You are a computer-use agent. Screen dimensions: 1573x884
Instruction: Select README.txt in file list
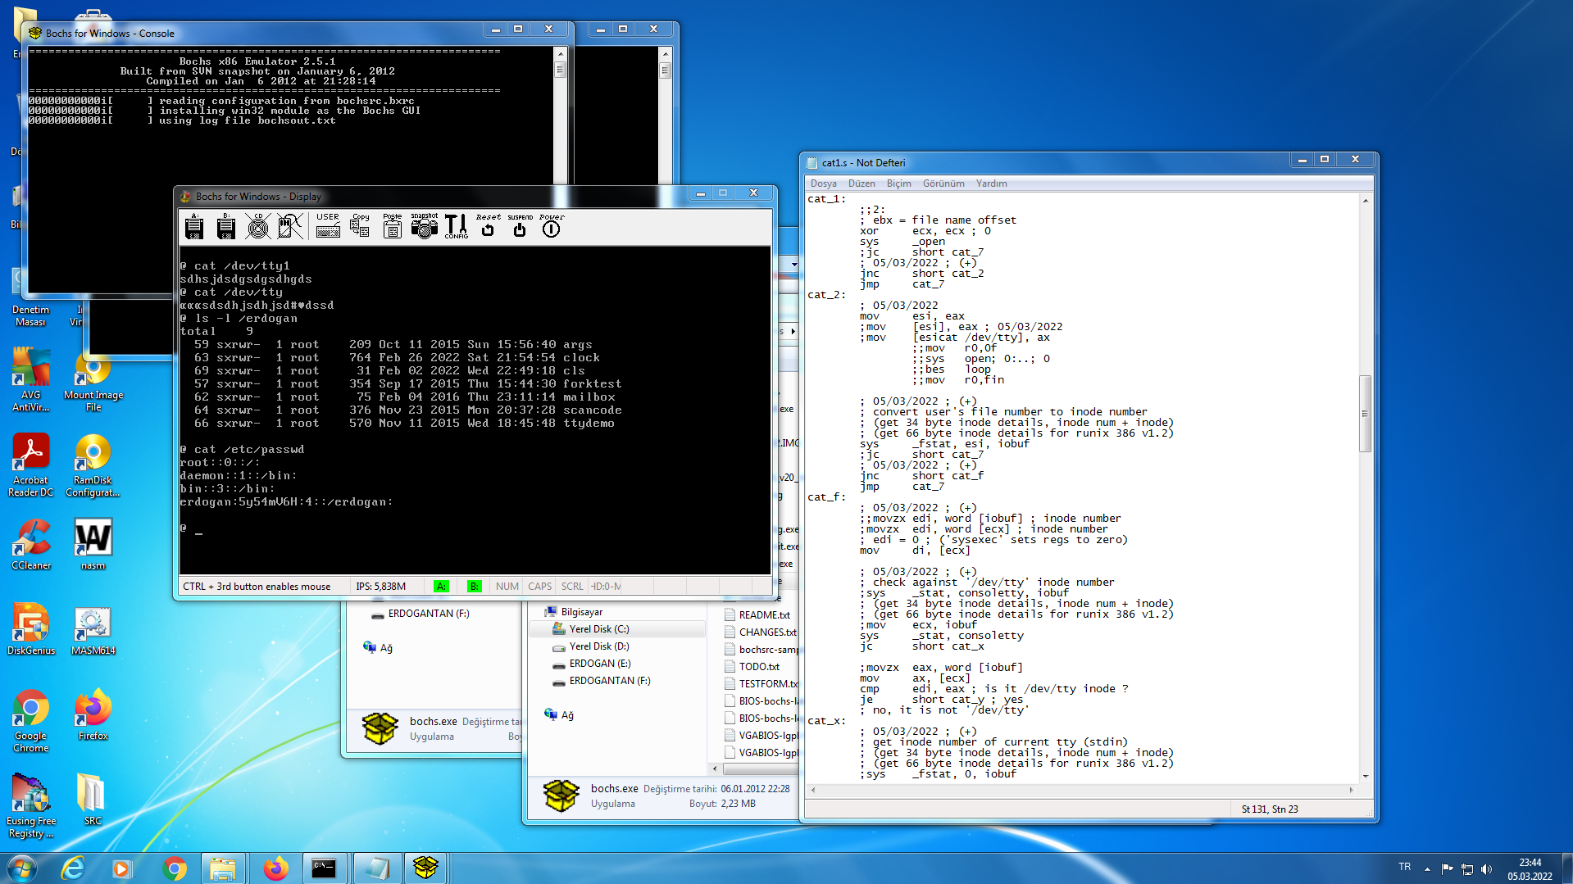(757, 614)
